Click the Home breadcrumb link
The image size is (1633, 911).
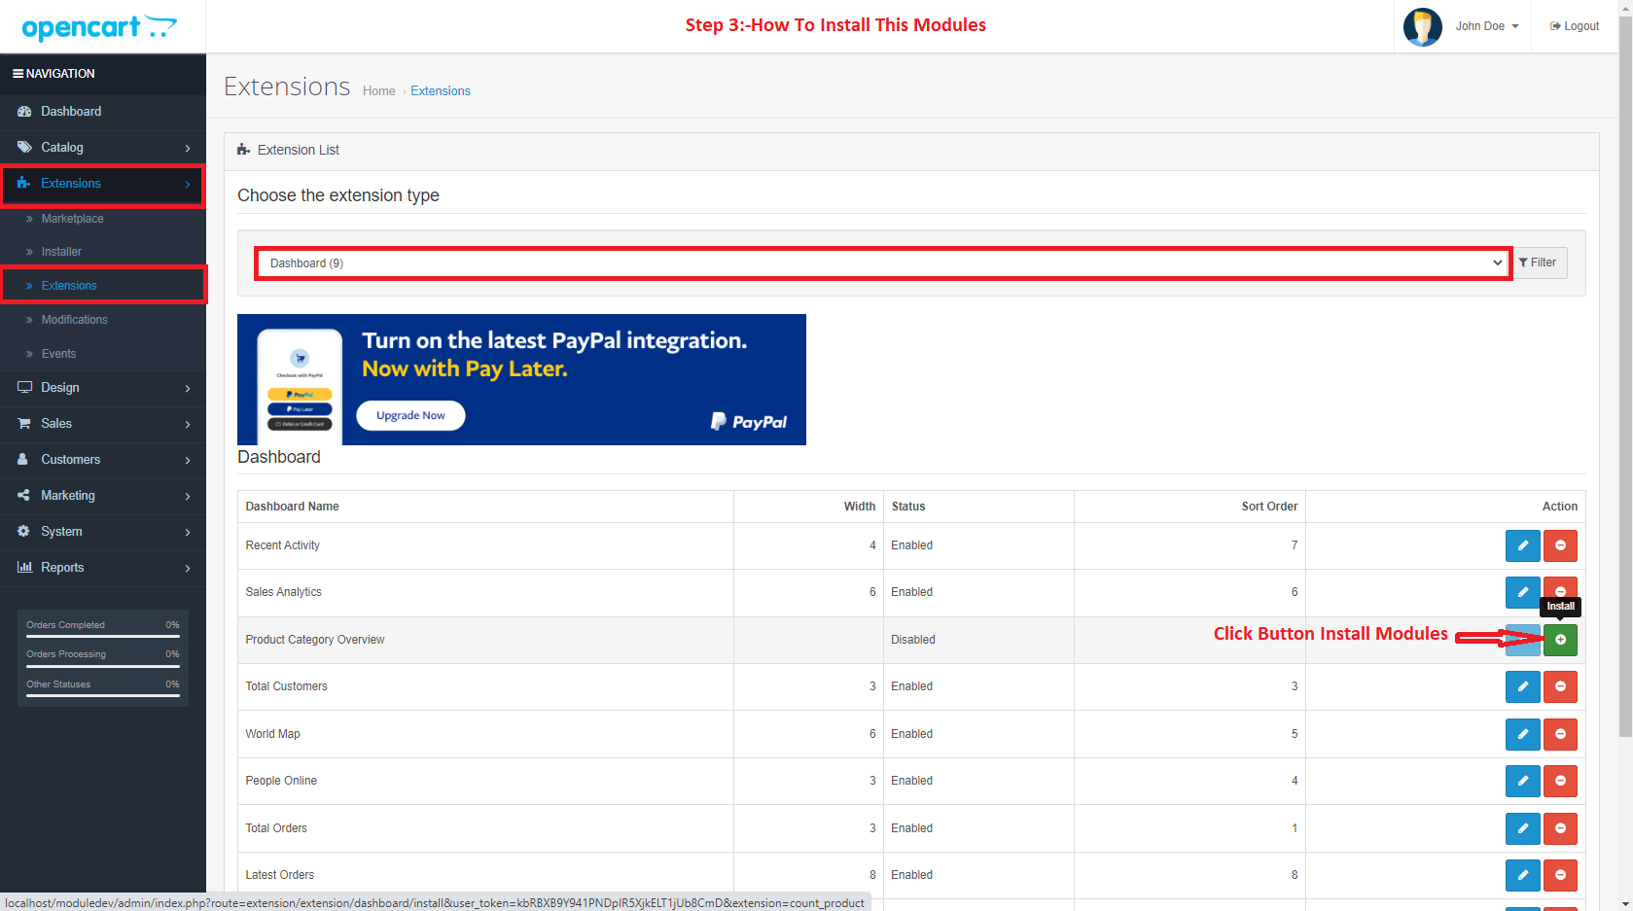pos(378,91)
